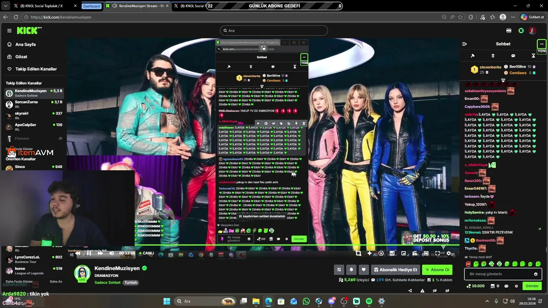
Task: Open LynxCerezLoL recommended channel
Action: click(33, 259)
